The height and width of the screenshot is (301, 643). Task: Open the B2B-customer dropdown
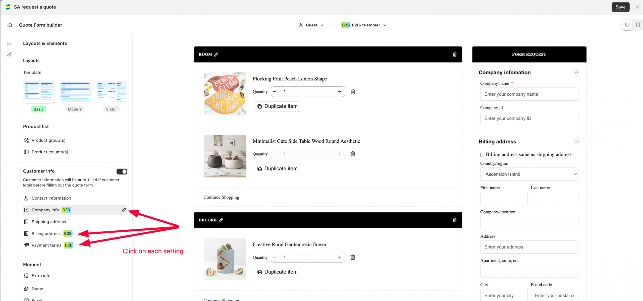point(364,25)
